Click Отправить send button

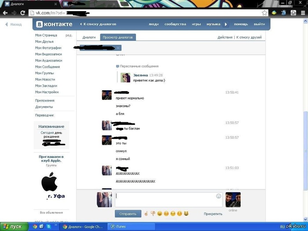click(128, 214)
